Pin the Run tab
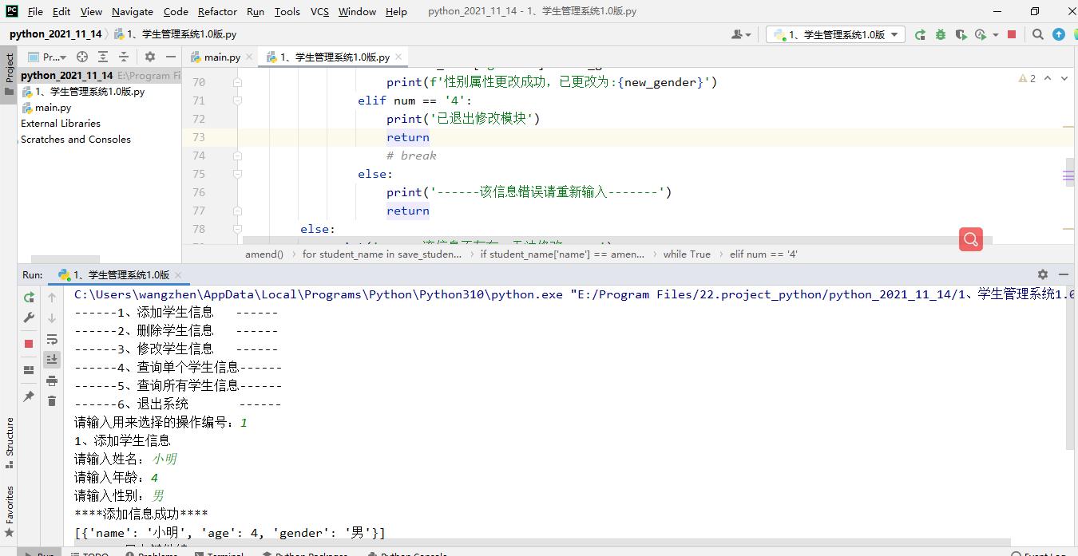Image resolution: width=1078 pixels, height=556 pixels. tap(29, 396)
